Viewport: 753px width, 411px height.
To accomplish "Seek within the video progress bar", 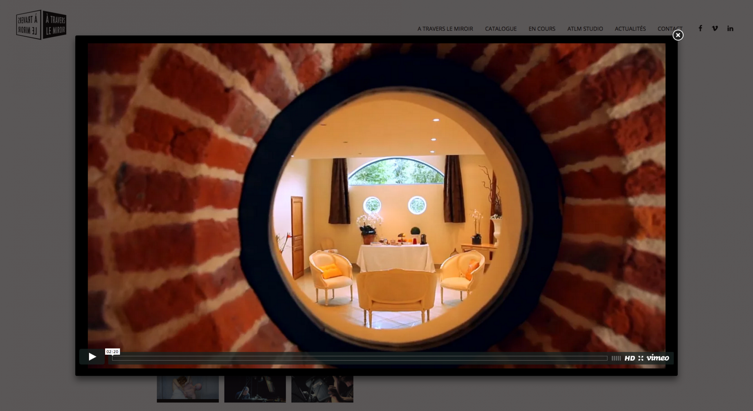I will tap(360, 358).
